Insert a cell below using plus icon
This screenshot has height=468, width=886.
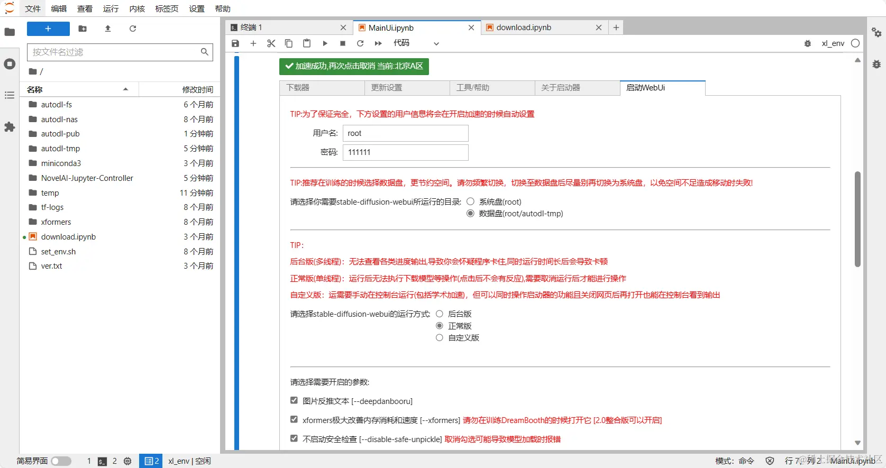[253, 43]
